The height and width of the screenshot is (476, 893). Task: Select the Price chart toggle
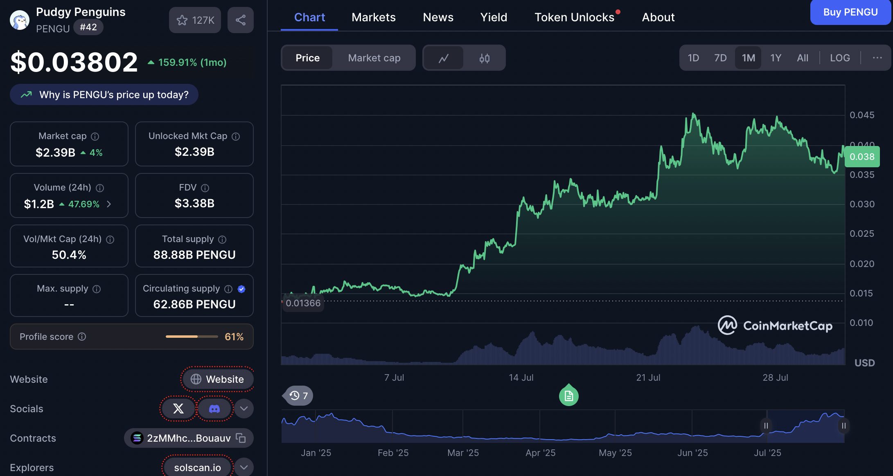pyautogui.click(x=307, y=58)
